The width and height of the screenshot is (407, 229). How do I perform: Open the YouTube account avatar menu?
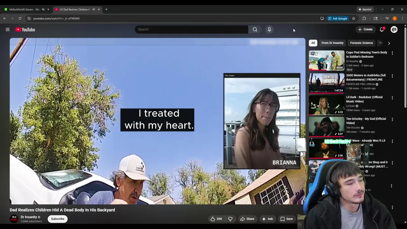(394, 30)
